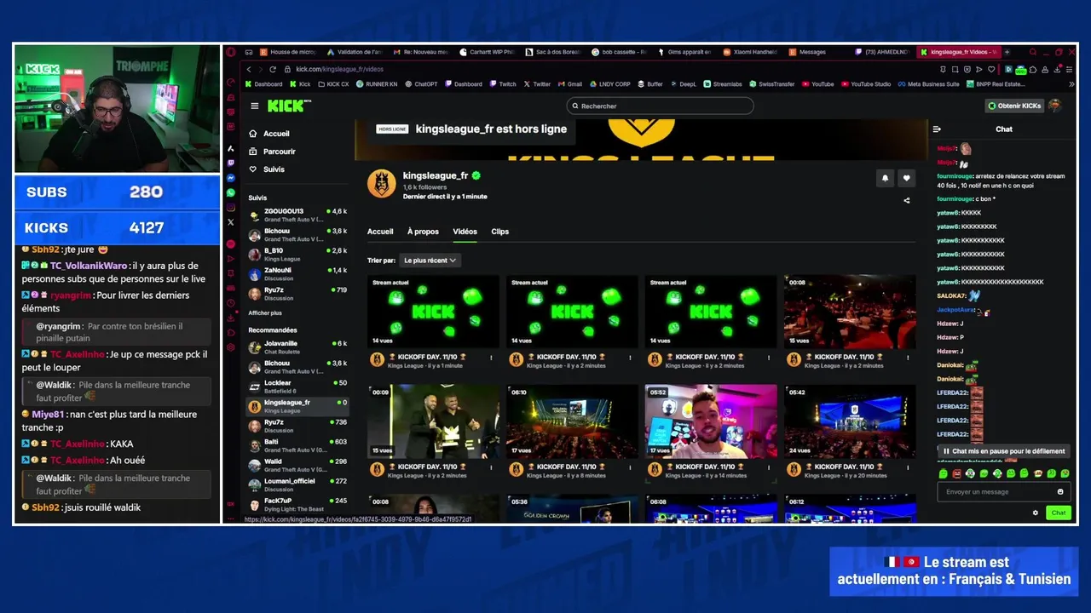
Task: Switch to the 'Messages' browser tab
Action: click(x=812, y=52)
